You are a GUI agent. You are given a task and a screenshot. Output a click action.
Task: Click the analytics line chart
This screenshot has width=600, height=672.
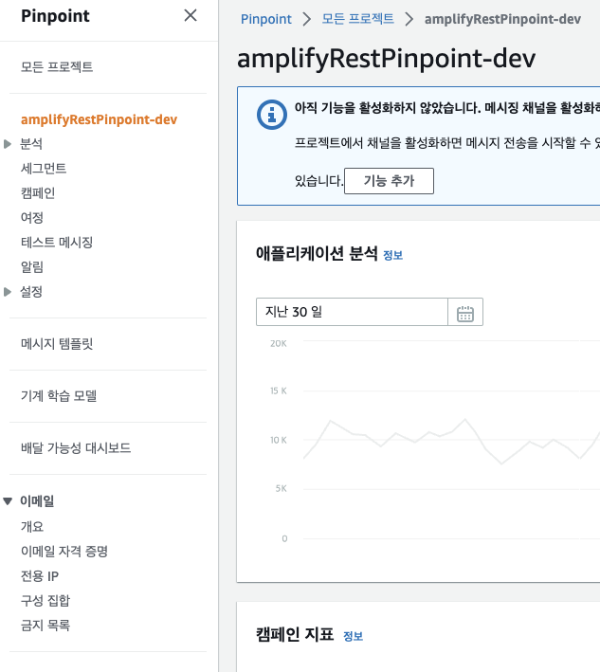(x=452, y=442)
